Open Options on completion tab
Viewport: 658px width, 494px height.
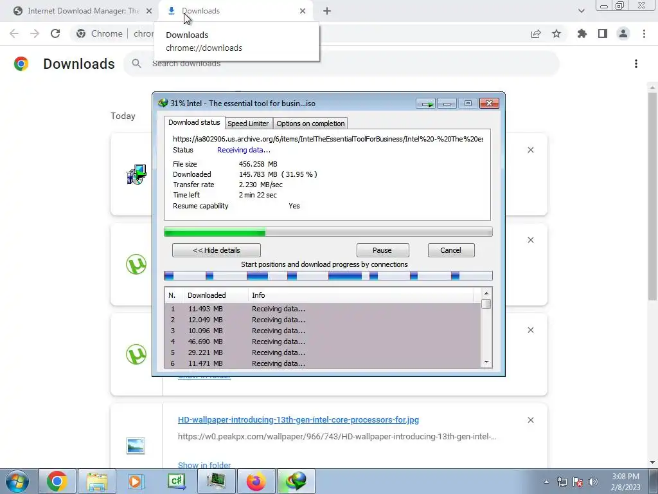coord(310,123)
